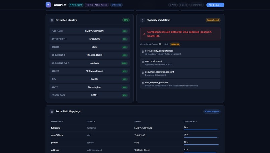Select the EMILY JOHNSON full name value

94,31
